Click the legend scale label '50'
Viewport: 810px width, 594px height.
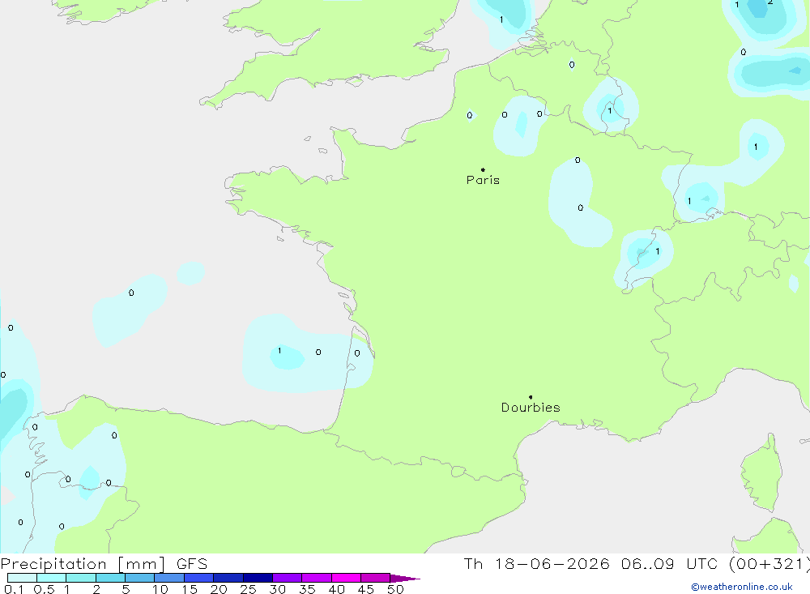[396, 589]
